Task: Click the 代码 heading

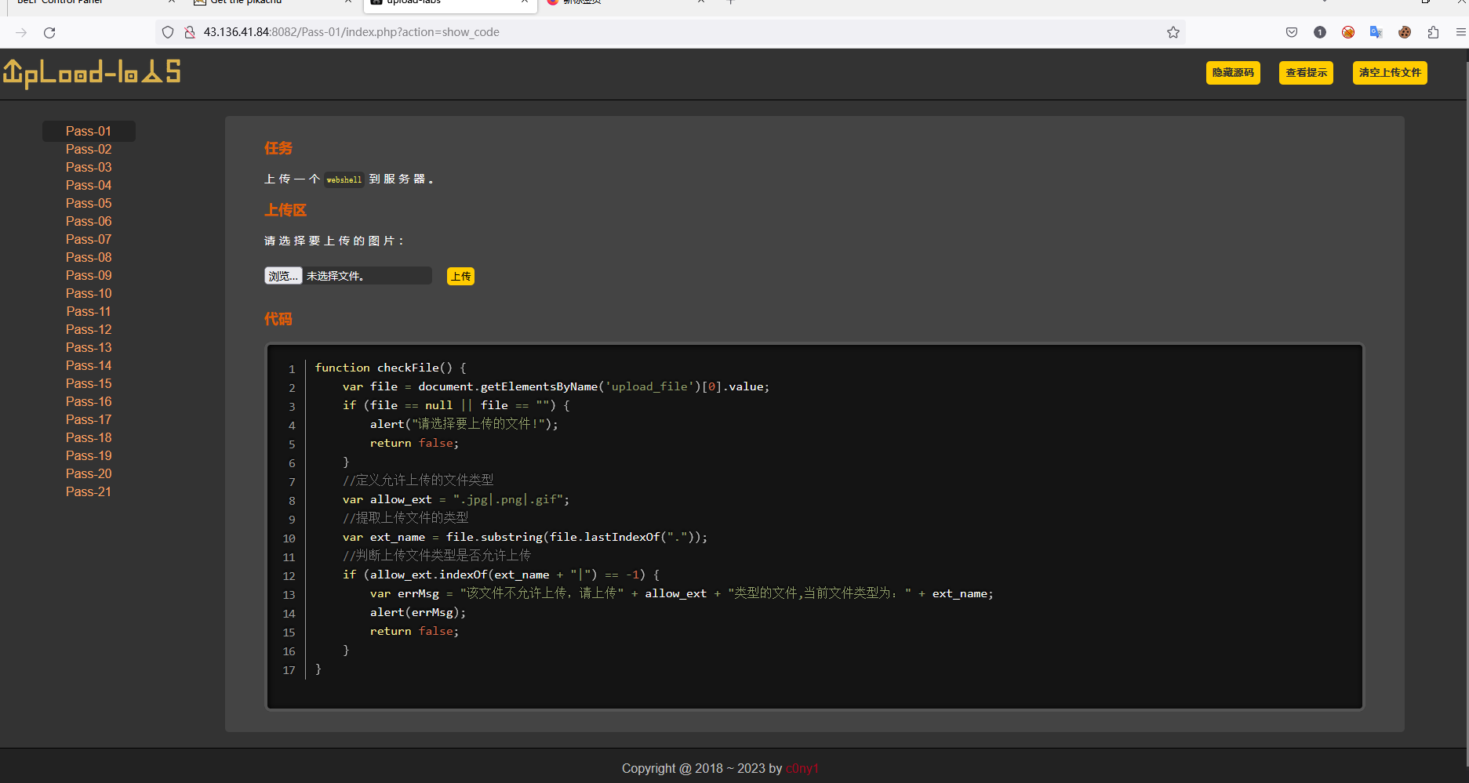Action: pyautogui.click(x=278, y=319)
